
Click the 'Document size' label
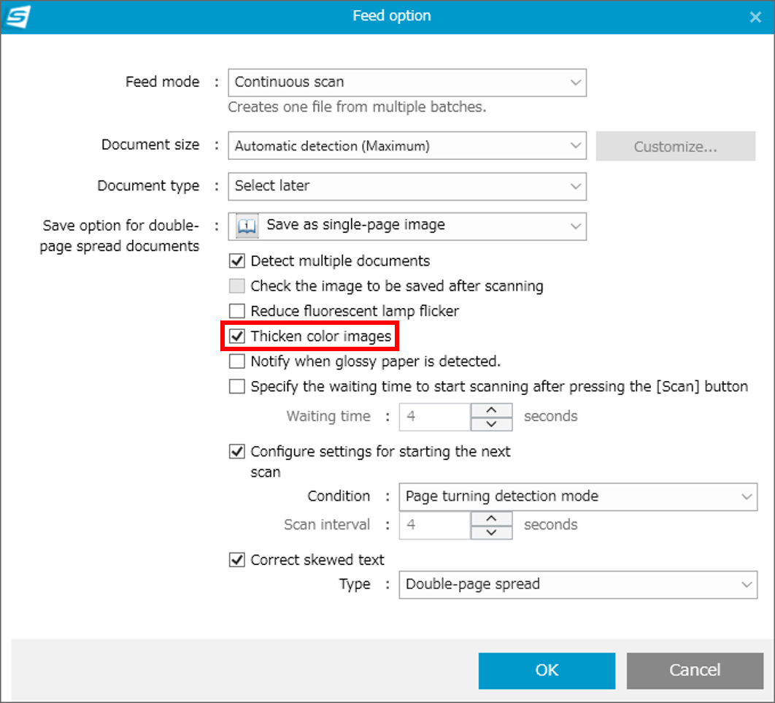click(150, 145)
